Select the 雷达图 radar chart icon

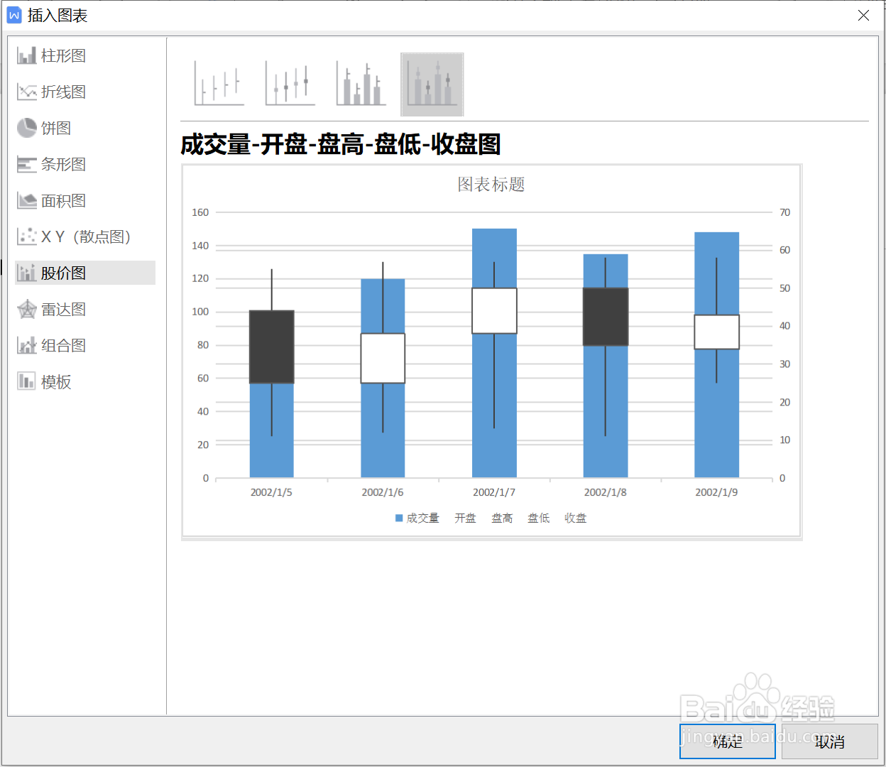(27, 309)
